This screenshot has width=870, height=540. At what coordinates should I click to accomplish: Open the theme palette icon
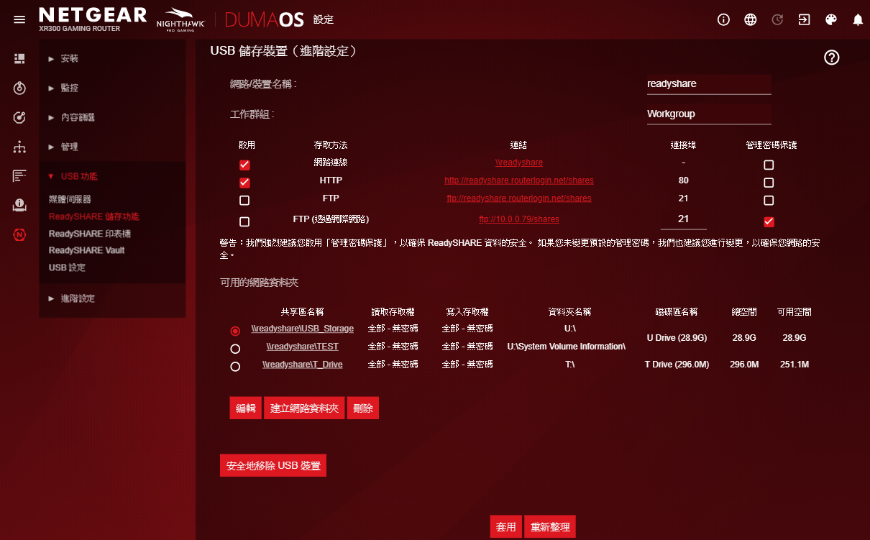[831, 19]
